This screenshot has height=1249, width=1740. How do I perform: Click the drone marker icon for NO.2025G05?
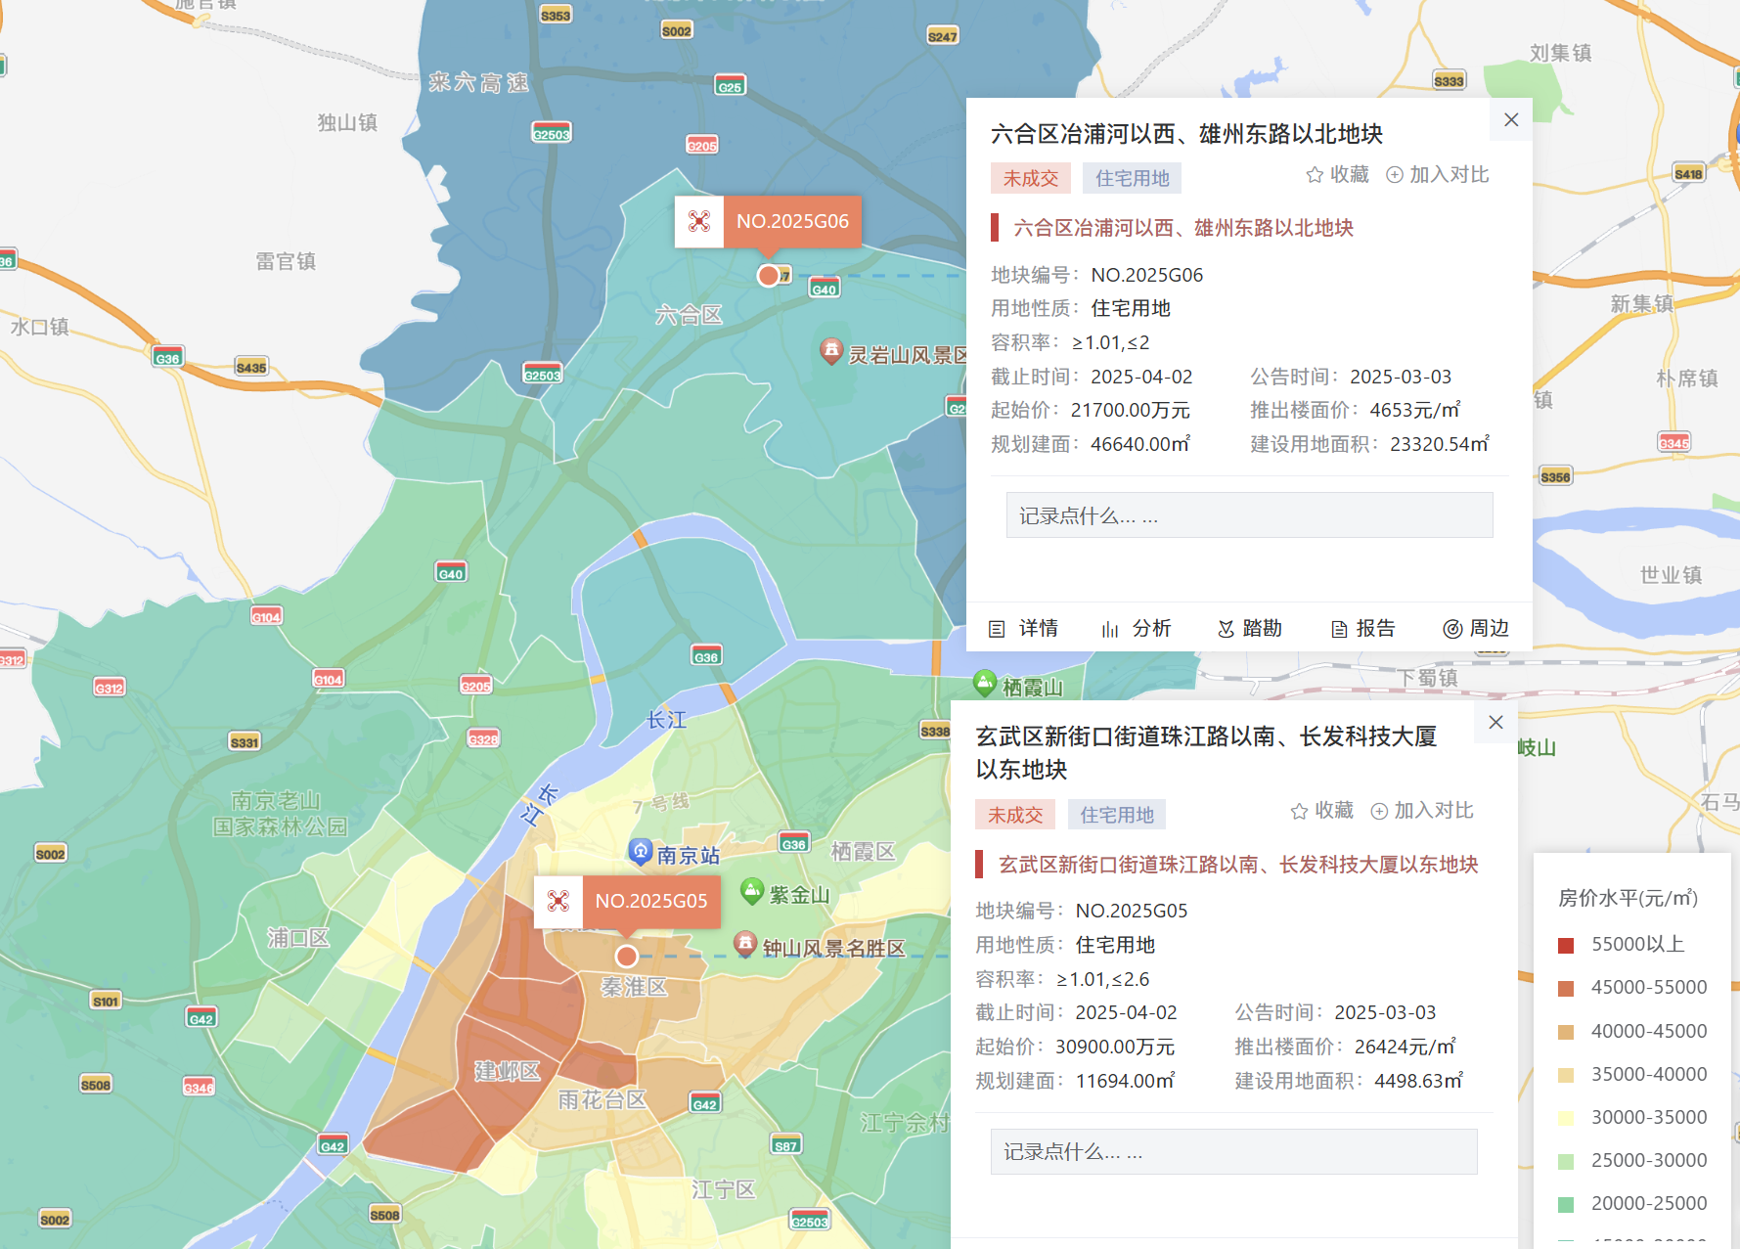[x=558, y=902]
